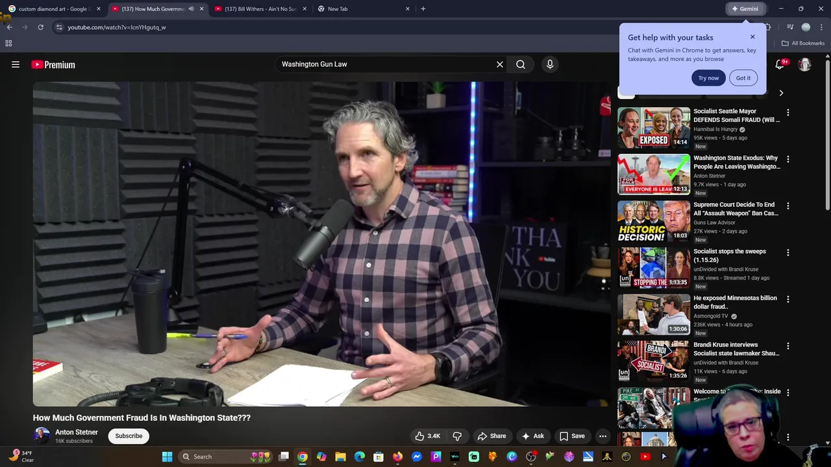The width and height of the screenshot is (831, 467).
Task: Open Gemini in Chrome button
Action: coord(744,8)
